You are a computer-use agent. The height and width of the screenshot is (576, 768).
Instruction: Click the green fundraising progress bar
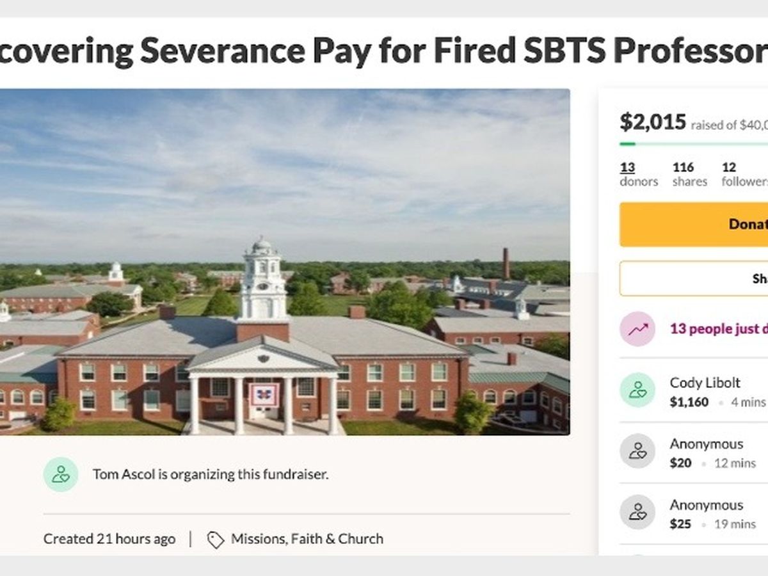(691, 143)
